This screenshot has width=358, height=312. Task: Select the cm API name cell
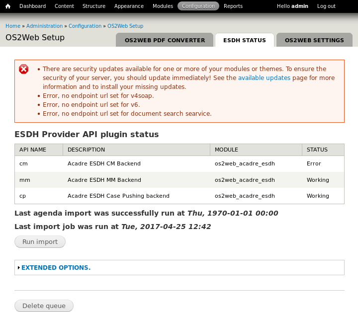click(x=23, y=164)
